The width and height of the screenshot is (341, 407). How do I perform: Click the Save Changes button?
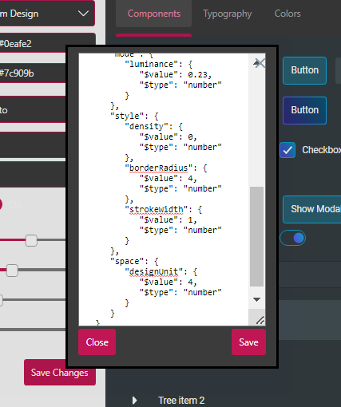click(x=60, y=373)
